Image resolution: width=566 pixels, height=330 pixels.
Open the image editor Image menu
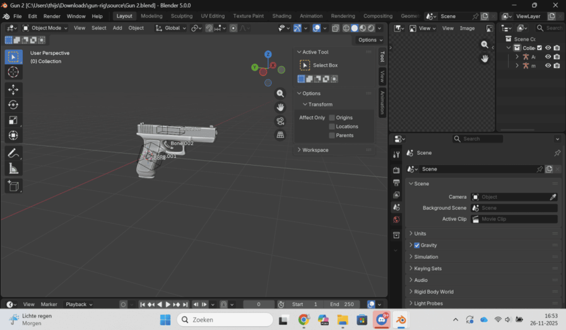pos(467,28)
